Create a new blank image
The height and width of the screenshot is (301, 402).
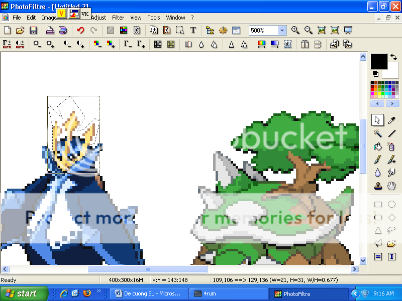(7, 30)
